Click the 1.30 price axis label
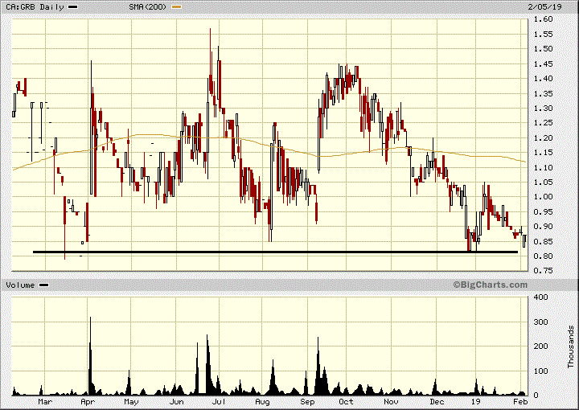 [543, 109]
